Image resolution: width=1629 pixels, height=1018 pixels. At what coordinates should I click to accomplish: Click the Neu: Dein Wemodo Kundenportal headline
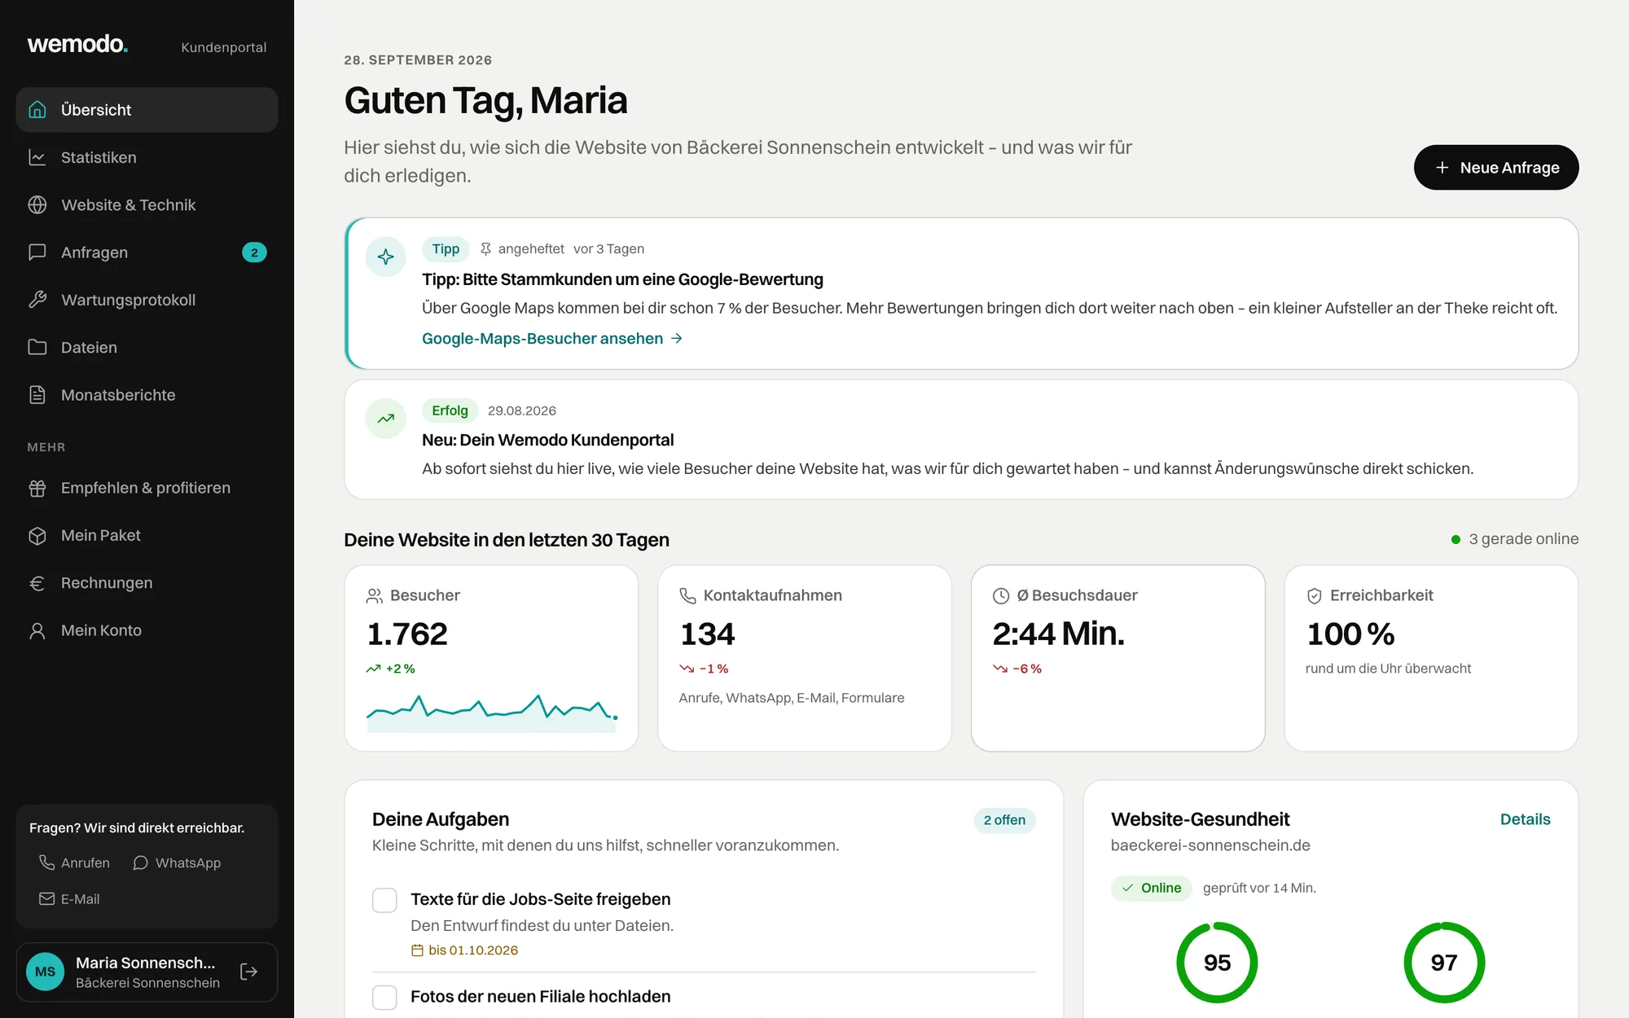coord(547,440)
